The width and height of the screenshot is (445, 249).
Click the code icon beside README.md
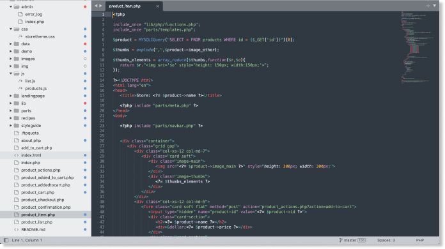coord(16,229)
